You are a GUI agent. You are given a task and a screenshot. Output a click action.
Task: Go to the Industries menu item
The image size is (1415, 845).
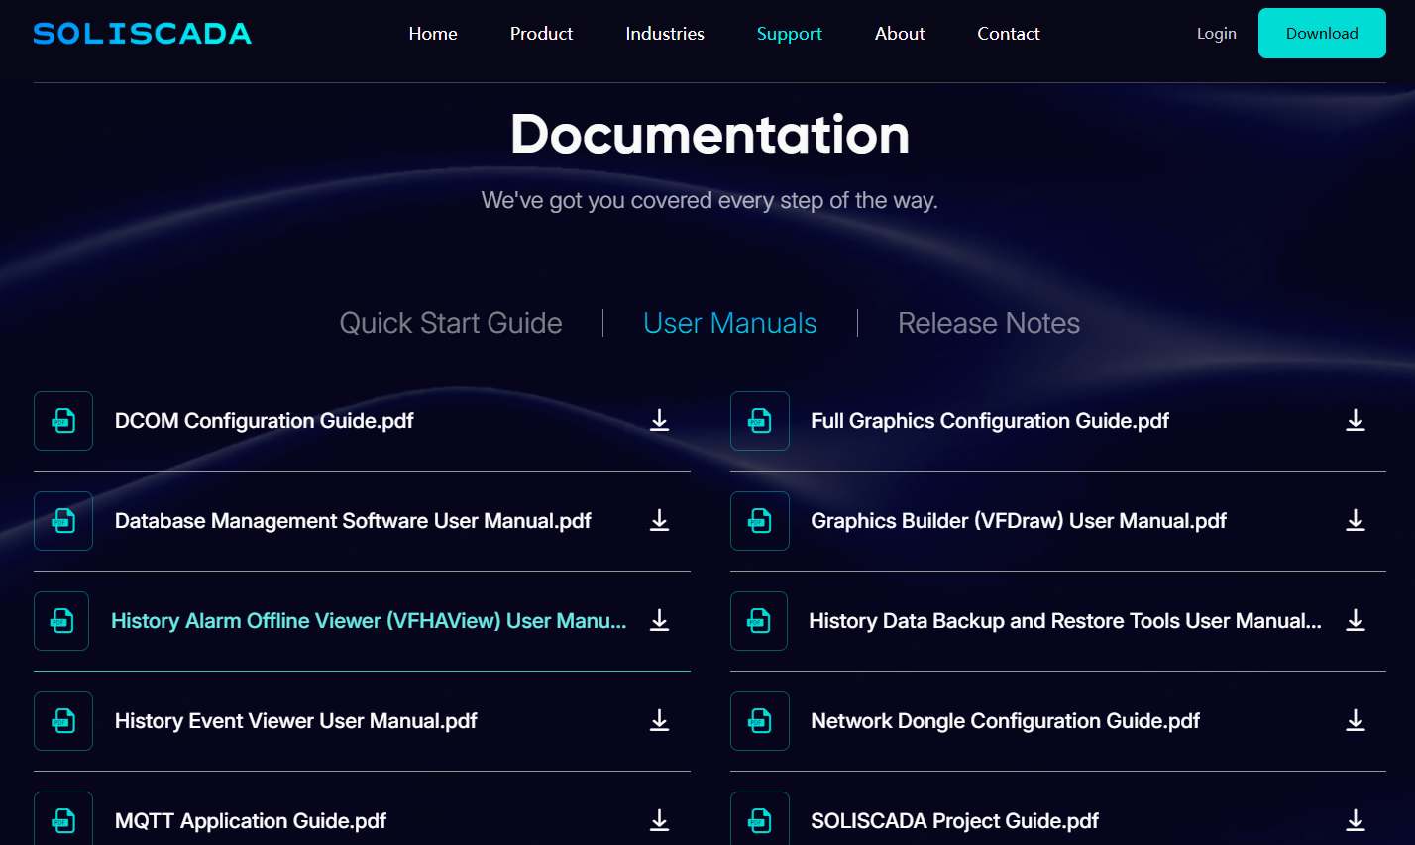(665, 34)
